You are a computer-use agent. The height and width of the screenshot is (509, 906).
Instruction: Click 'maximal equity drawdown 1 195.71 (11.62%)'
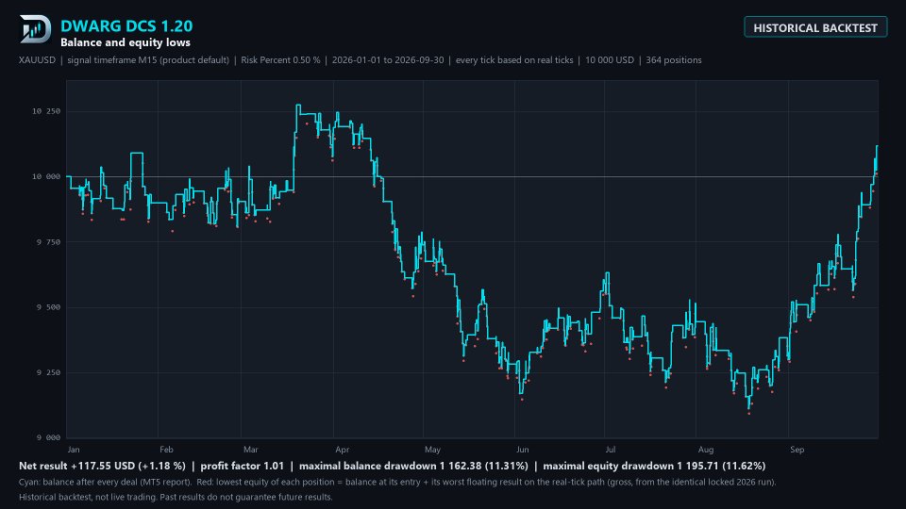tap(654, 466)
